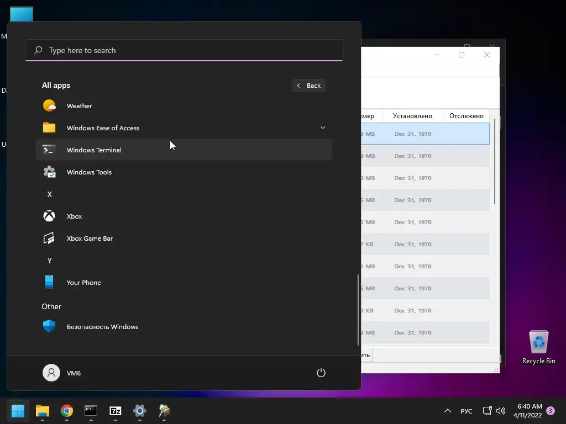Maximize the background white window
Screen dimensions: 566x424
[462, 55]
